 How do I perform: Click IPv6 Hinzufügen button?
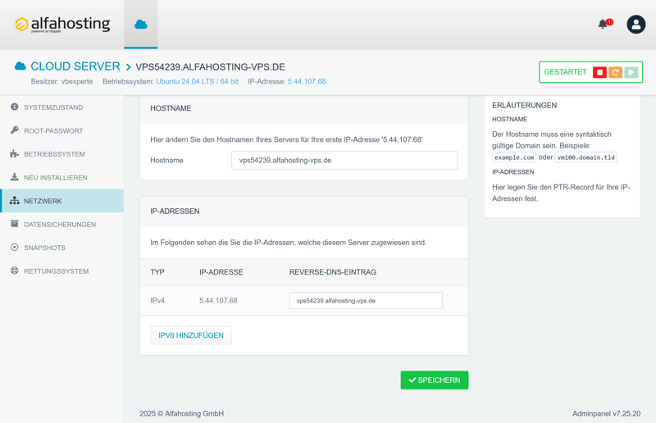(191, 335)
